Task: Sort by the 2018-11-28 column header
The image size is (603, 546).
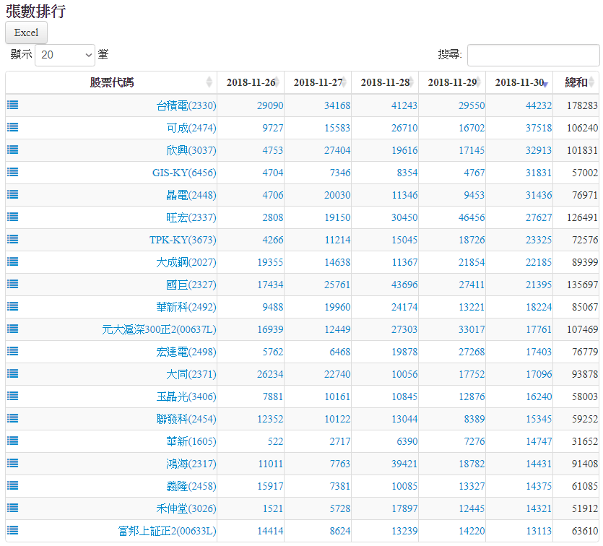Action: click(385, 82)
